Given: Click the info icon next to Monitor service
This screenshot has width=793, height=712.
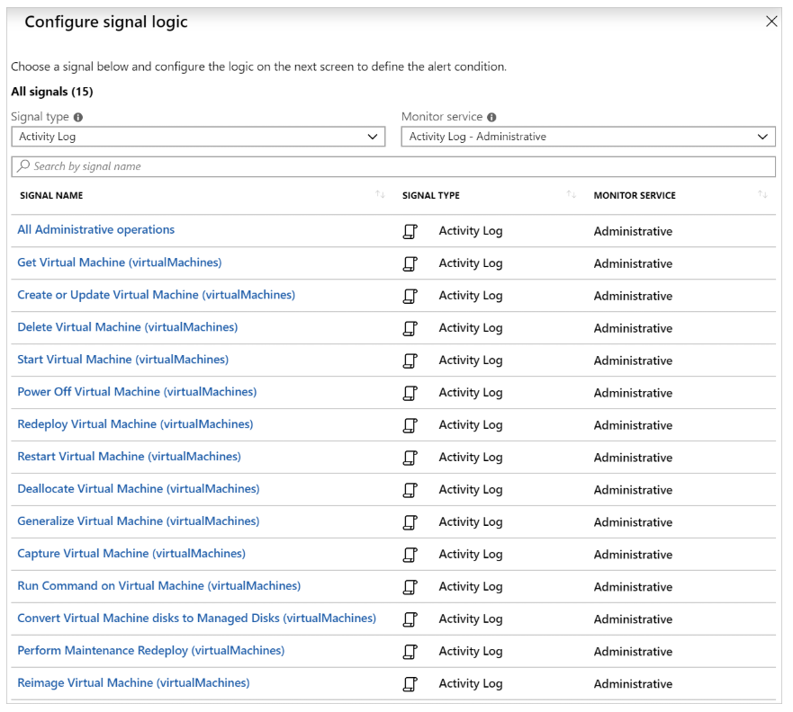Looking at the screenshot, I should pos(491,118).
